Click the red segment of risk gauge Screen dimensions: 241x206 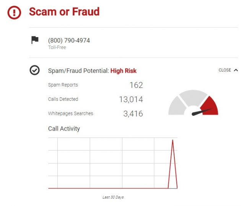pyautogui.click(x=210, y=105)
